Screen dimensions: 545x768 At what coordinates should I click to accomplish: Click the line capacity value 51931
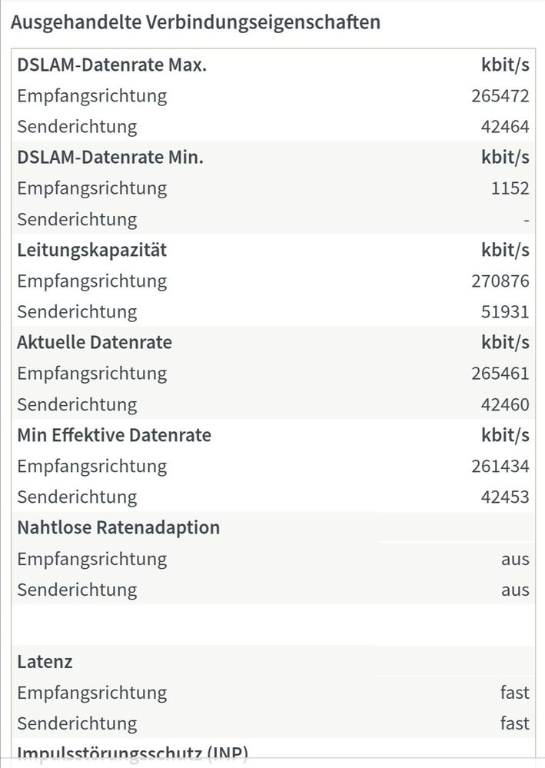505,312
